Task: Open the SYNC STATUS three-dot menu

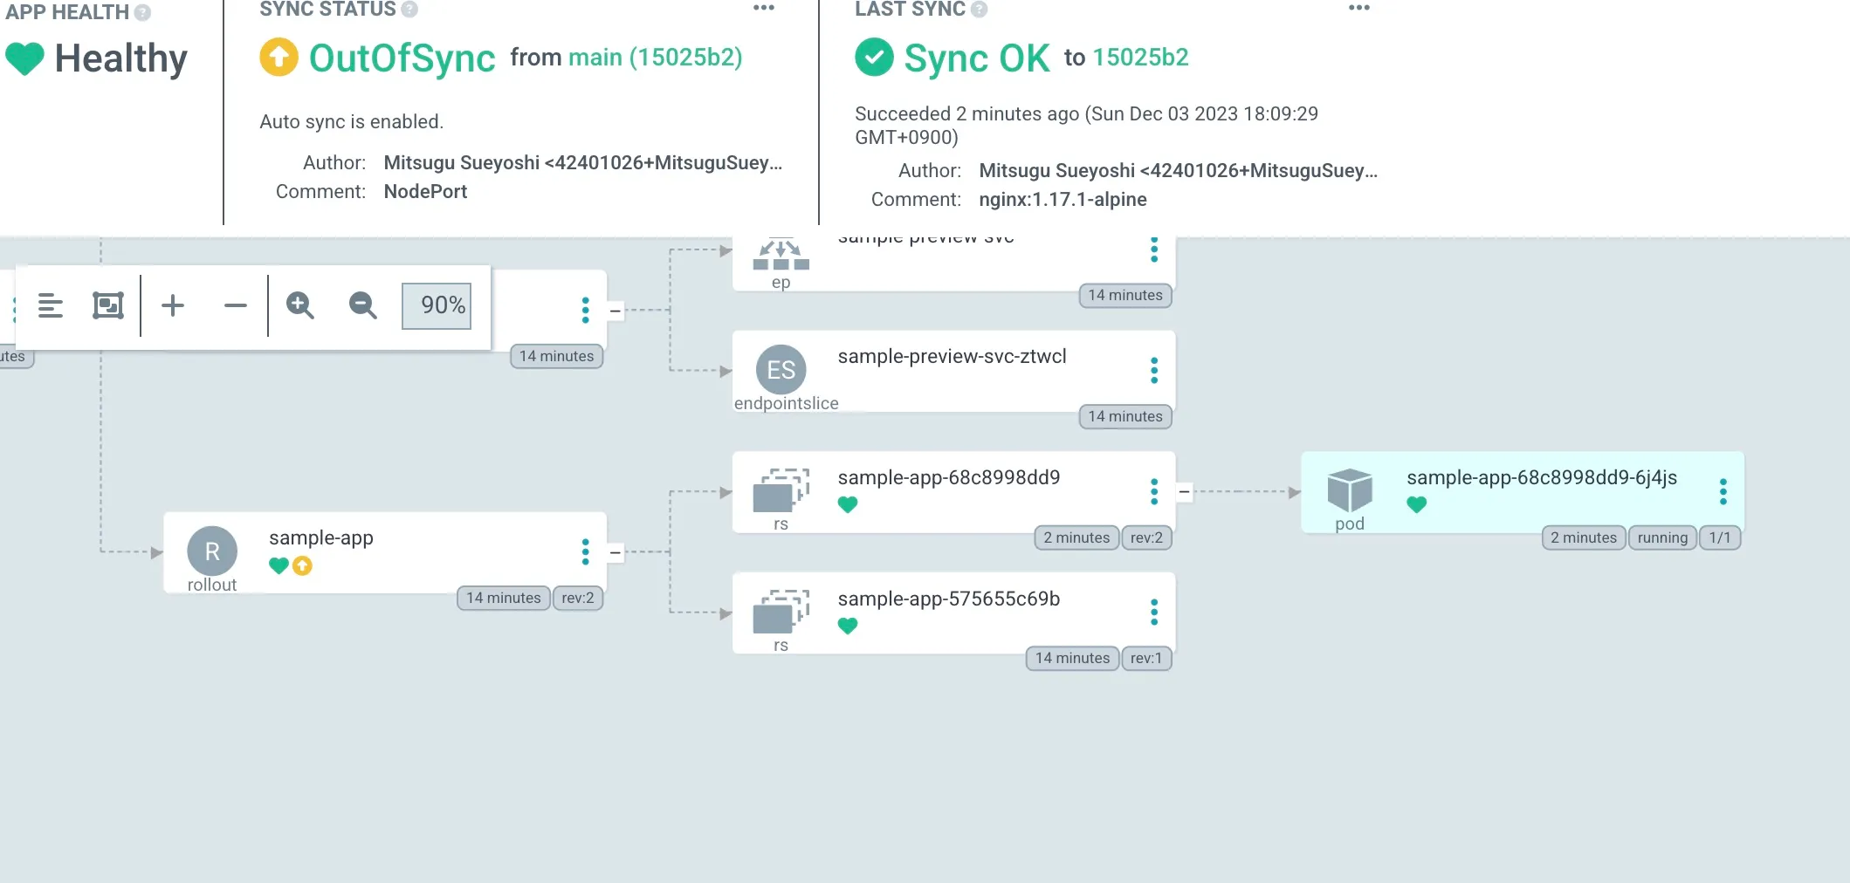Action: (x=764, y=8)
